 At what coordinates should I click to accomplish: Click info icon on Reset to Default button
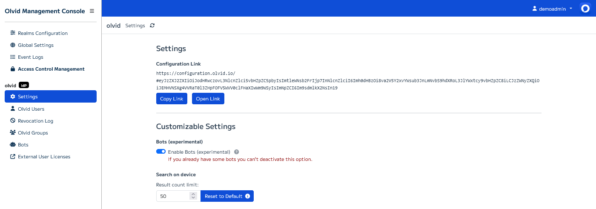pos(248,196)
